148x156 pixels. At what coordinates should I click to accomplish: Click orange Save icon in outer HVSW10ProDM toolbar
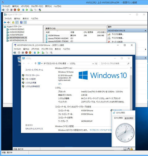point(18,10)
